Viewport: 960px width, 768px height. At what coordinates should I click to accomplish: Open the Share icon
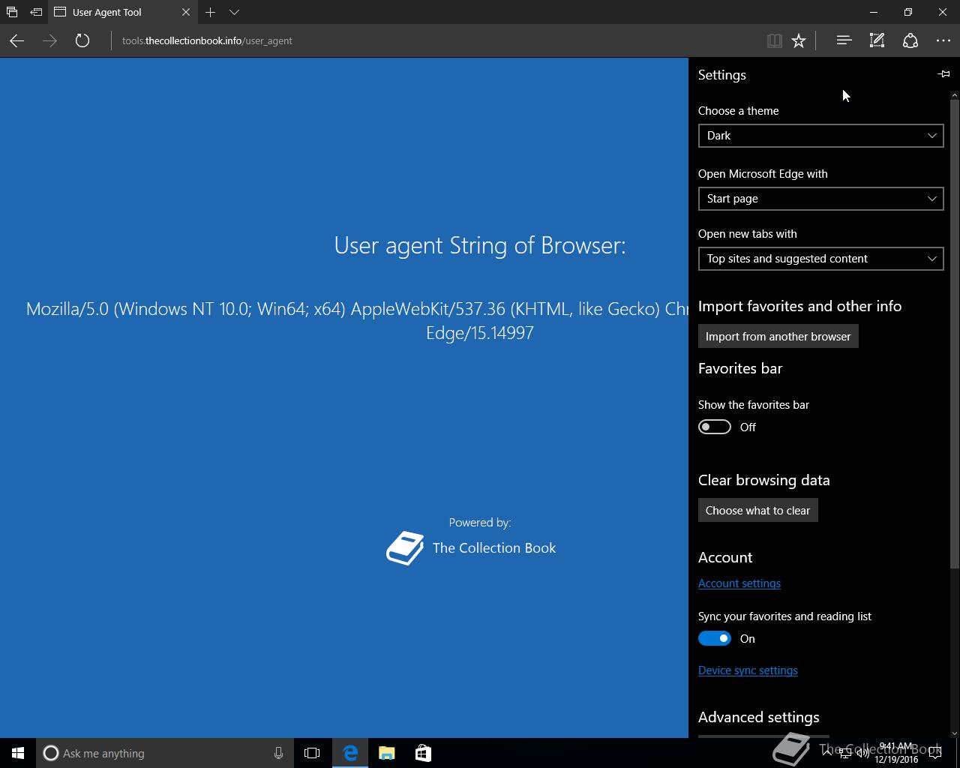click(x=910, y=40)
